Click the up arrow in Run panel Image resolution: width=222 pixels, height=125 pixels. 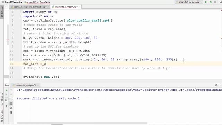(x=11, y=90)
